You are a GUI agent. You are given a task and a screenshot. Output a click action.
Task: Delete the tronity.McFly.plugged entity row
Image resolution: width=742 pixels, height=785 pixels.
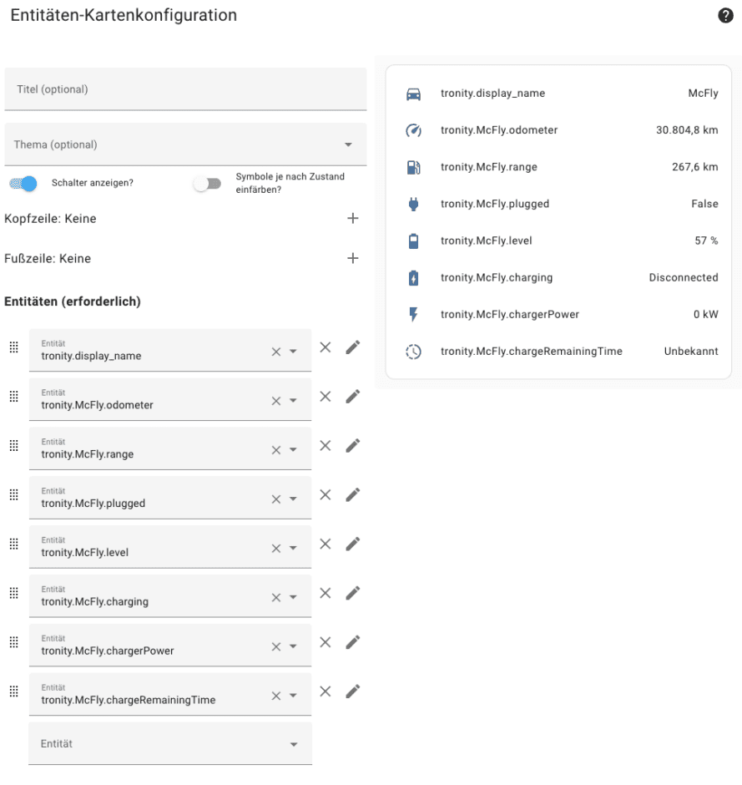click(x=326, y=495)
